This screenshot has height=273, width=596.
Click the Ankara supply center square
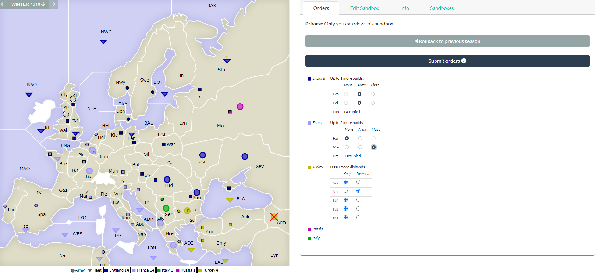tap(231, 225)
